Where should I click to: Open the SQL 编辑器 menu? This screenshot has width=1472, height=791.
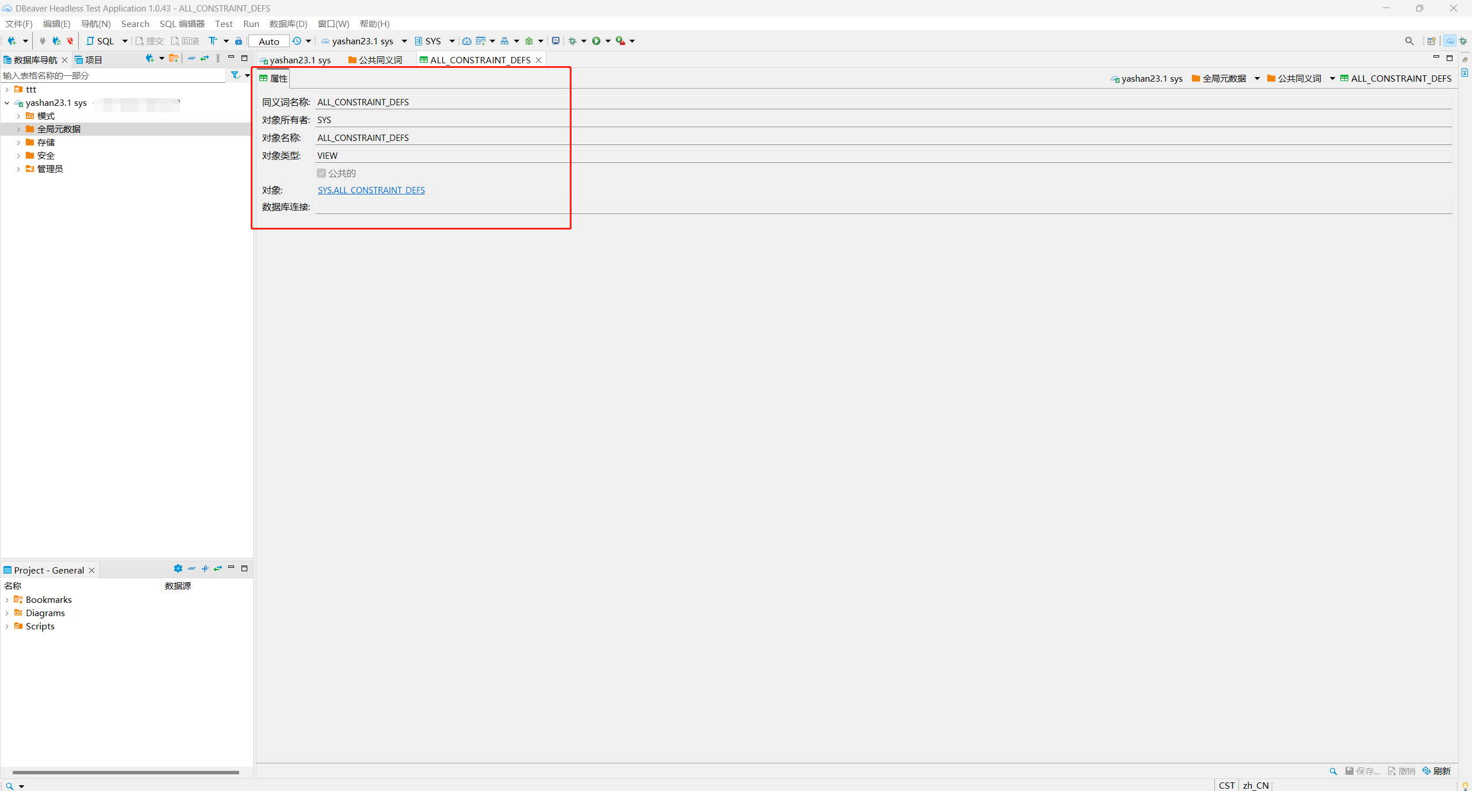coord(182,24)
